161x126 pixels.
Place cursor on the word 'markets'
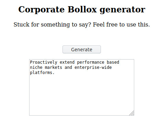[x=54, y=67]
